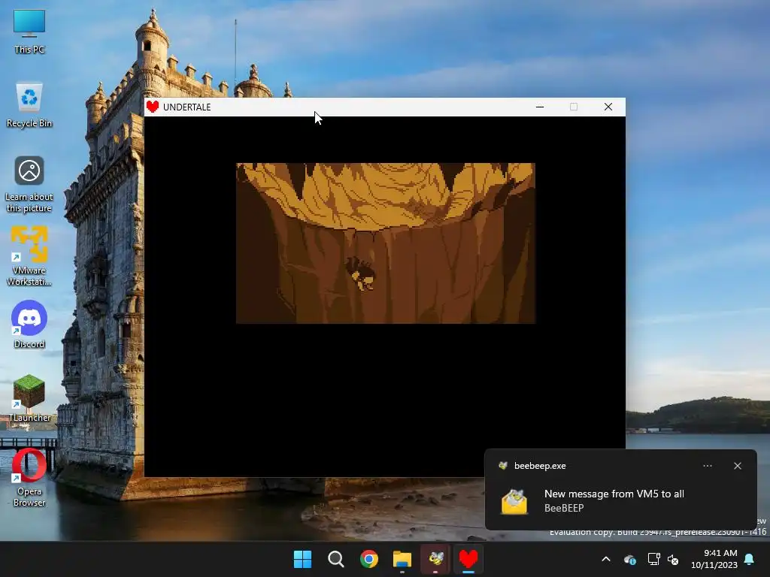Click the muted volume tray icon
Screen dimensions: 770x577
[673, 559]
